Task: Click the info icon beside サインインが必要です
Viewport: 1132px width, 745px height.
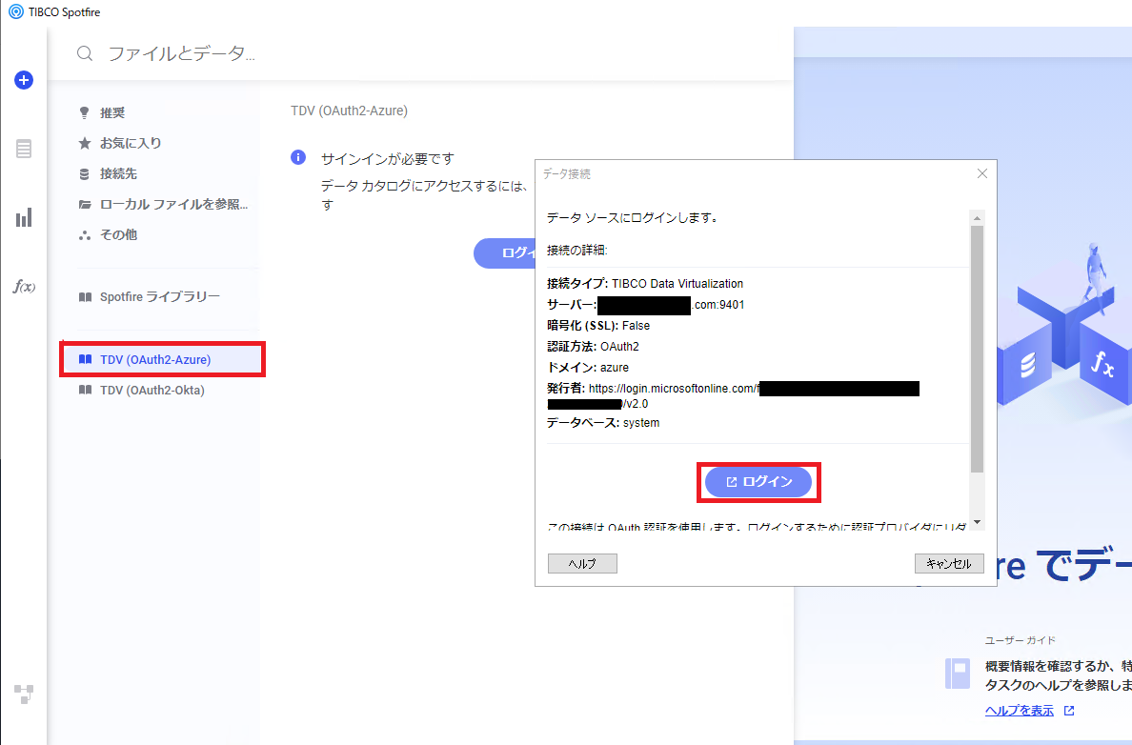Action: (298, 157)
